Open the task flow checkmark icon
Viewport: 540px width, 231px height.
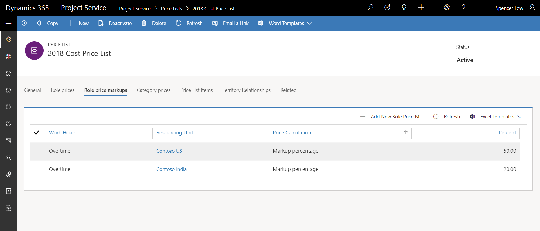tap(387, 8)
